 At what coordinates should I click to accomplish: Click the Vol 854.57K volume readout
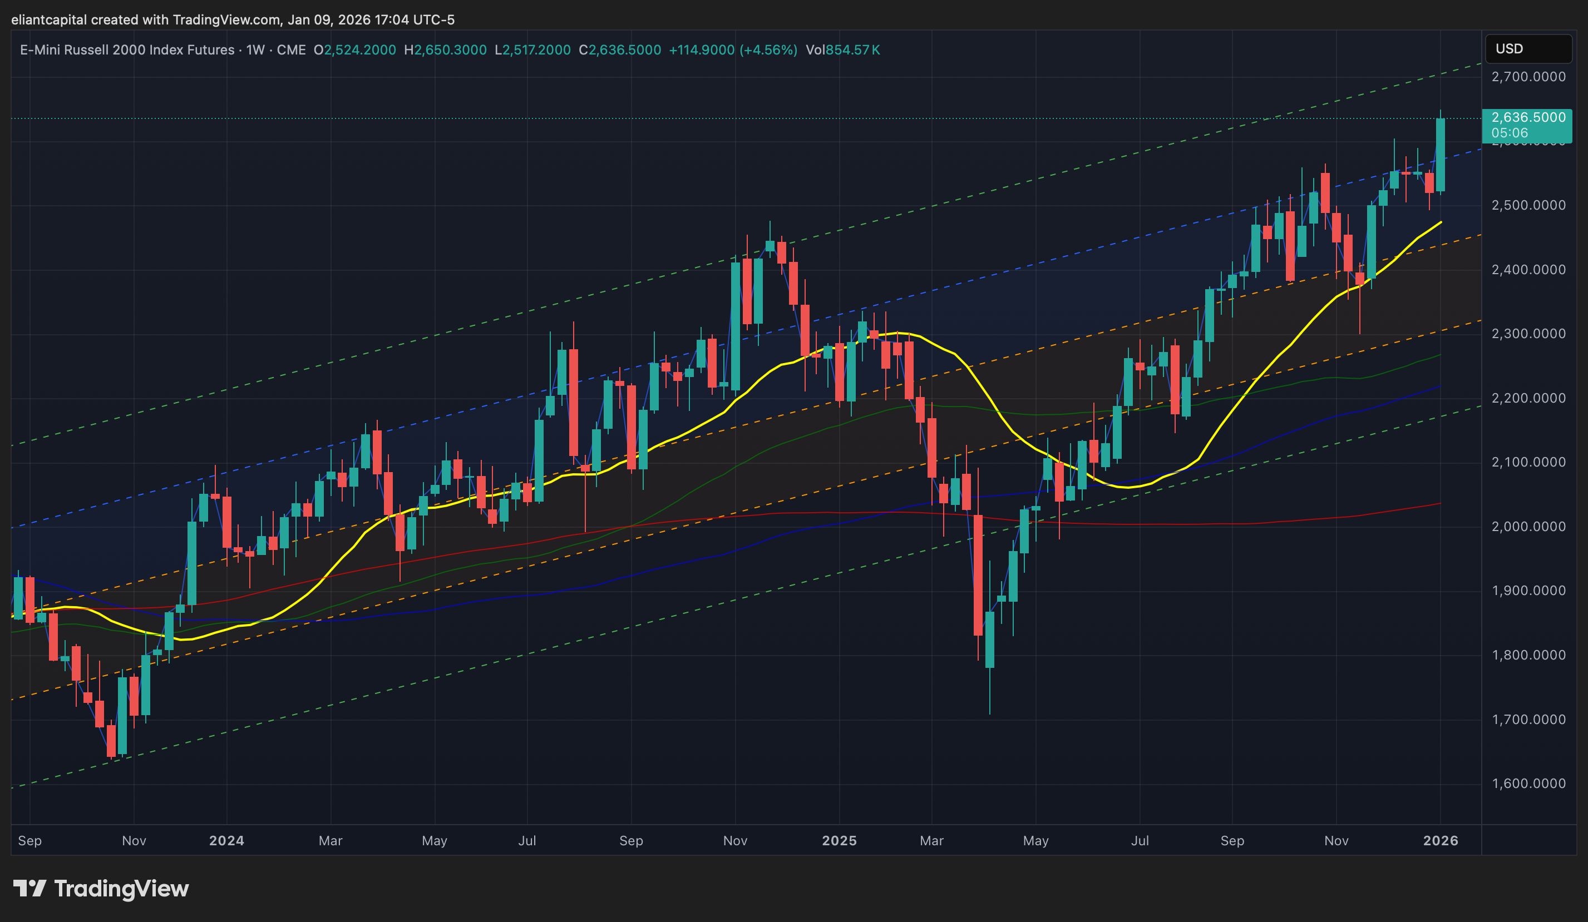(x=842, y=49)
